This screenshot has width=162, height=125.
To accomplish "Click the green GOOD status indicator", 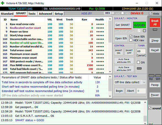I will 139,25.
